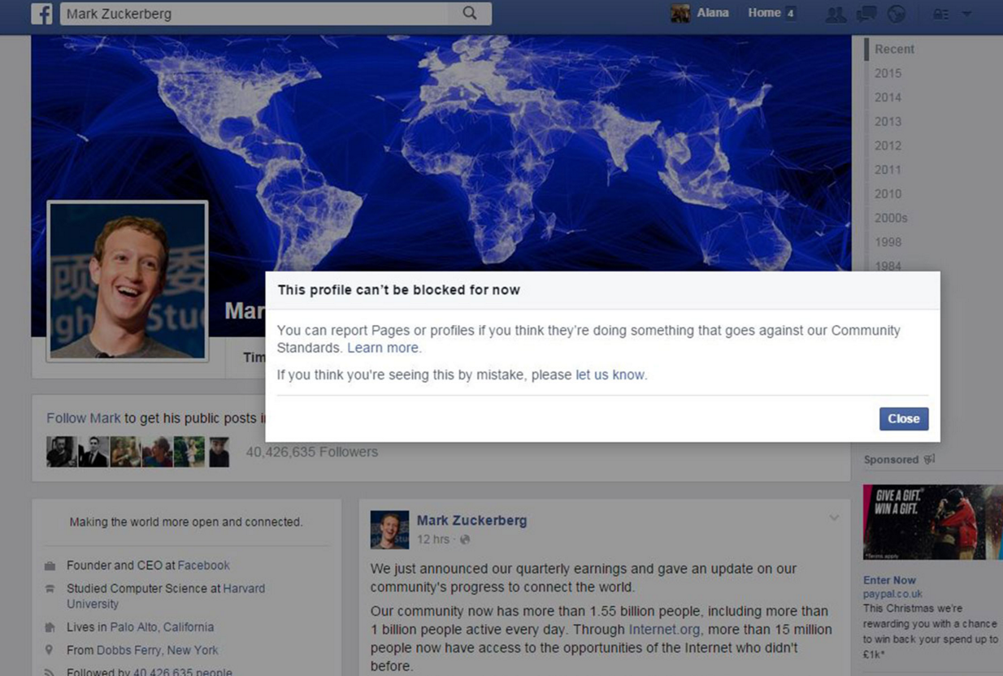Open Dobbs Ferry, New York link
Image resolution: width=1003 pixels, height=676 pixels.
click(x=158, y=650)
